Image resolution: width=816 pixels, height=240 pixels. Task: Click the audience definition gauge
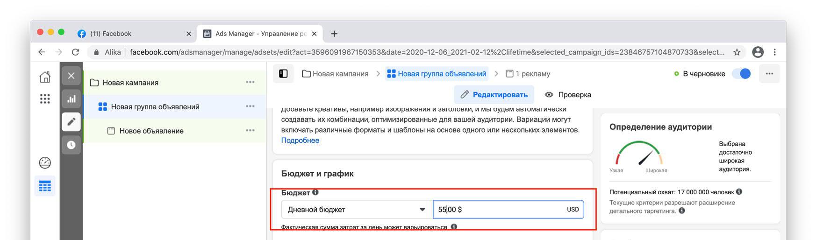tap(638, 153)
